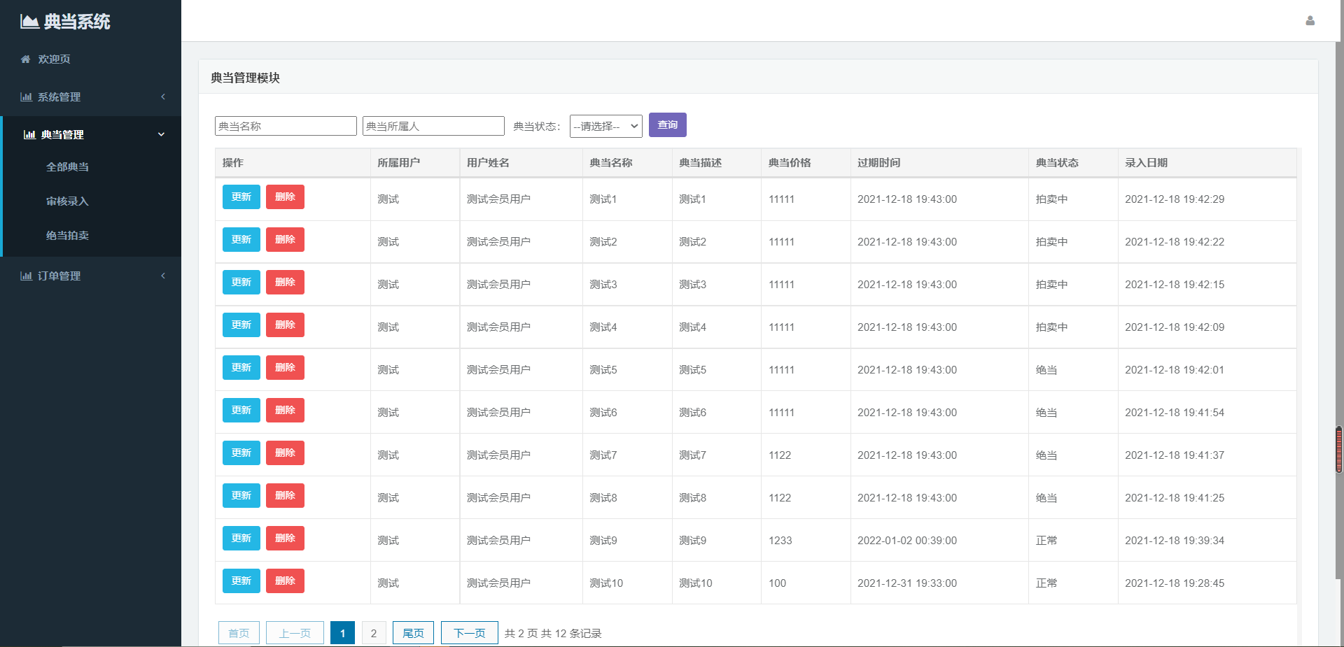This screenshot has width=1344, height=647.
Task: Click expiry 2021-12-31 19:33:00 cell
Action: coord(907,583)
